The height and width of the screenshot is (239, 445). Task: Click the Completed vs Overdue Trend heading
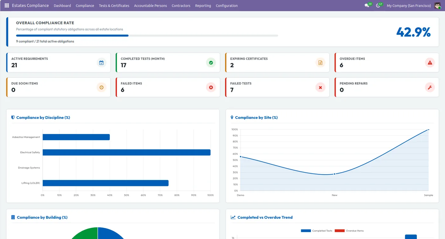click(x=265, y=217)
